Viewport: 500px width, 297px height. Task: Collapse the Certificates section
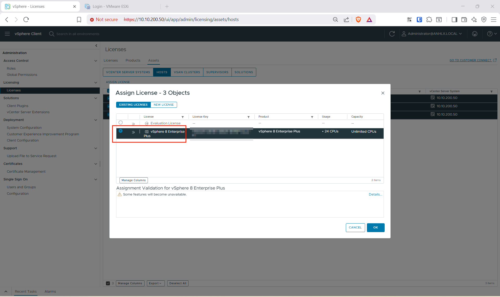coord(96,164)
